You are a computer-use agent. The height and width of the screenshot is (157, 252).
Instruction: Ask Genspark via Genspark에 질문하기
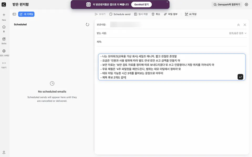(x=227, y=4)
